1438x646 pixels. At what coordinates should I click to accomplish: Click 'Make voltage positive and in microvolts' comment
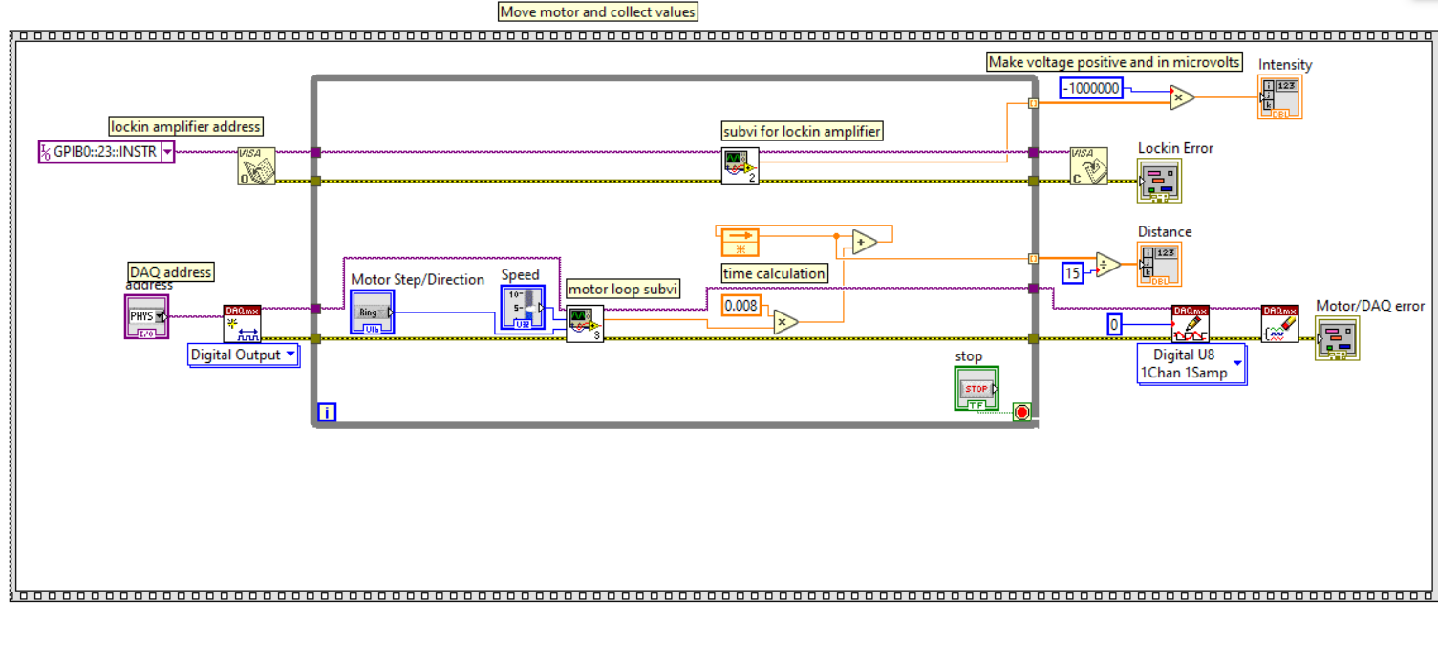(1114, 62)
